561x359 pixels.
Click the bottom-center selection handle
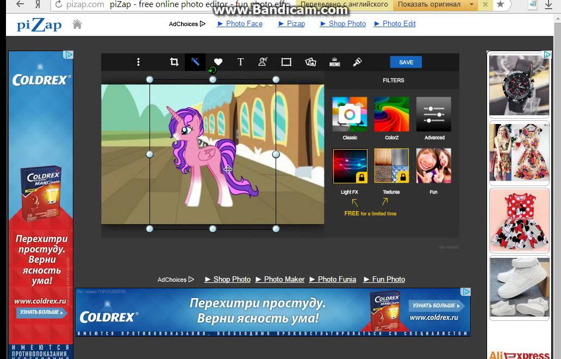(x=213, y=228)
